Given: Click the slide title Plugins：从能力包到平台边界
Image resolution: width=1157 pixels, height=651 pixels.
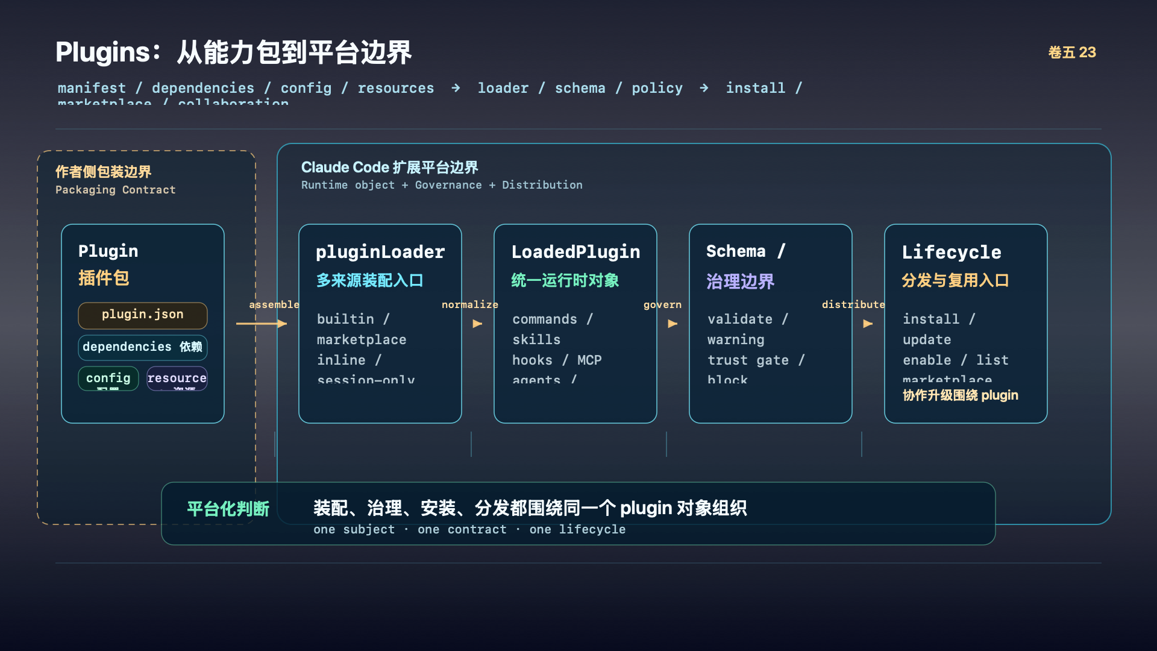Looking at the screenshot, I should [234, 52].
